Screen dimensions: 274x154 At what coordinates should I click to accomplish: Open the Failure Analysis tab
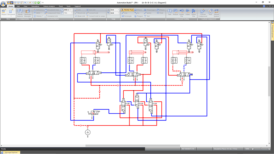point(49,6)
